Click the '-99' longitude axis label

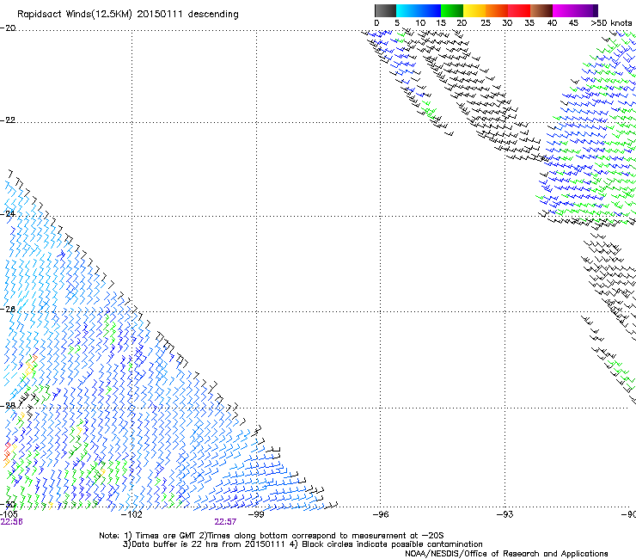pyautogui.click(x=256, y=514)
